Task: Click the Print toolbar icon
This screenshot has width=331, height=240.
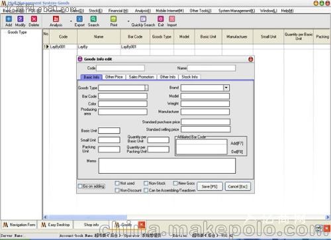Action: click(x=114, y=21)
